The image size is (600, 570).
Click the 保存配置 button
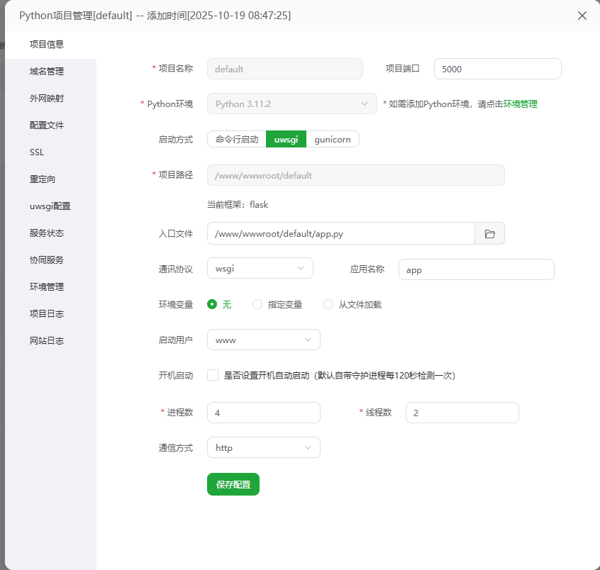(233, 484)
